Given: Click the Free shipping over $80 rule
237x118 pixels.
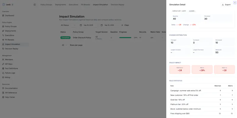Looking at the screenshot, I should point(180,114).
